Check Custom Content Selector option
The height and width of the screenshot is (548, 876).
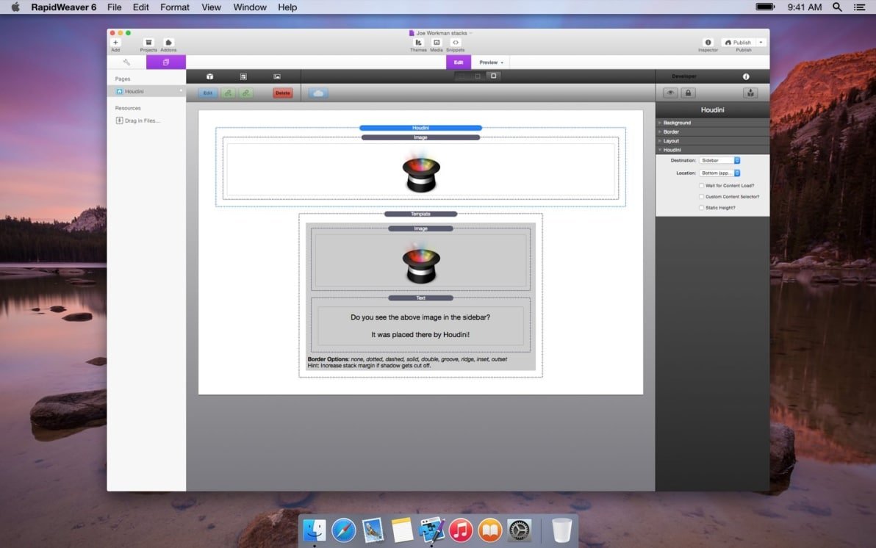click(x=702, y=197)
